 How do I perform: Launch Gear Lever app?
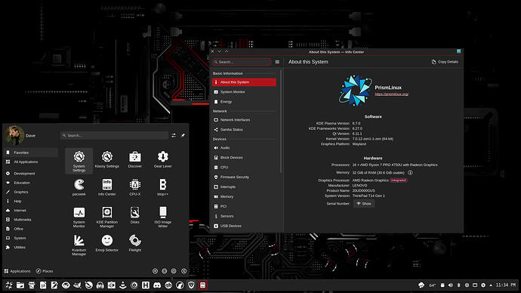(x=163, y=159)
